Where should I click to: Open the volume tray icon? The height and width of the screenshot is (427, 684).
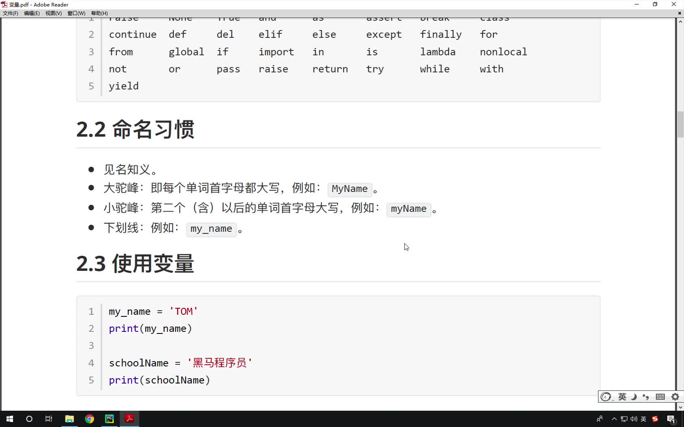pos(634,419)
